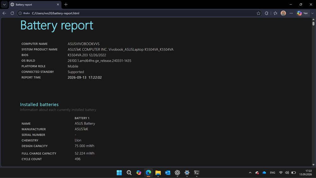The width and height of the screenshot is (316, 178).
Task: Click the BATTERY 1 column header
Action: tap(82, 118)
